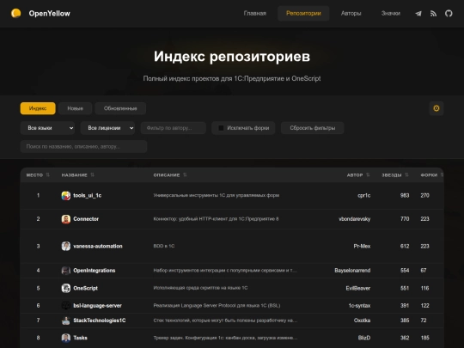Enable the Исключать форки checkbox
464x348 pixels.
tap(221, 128)
